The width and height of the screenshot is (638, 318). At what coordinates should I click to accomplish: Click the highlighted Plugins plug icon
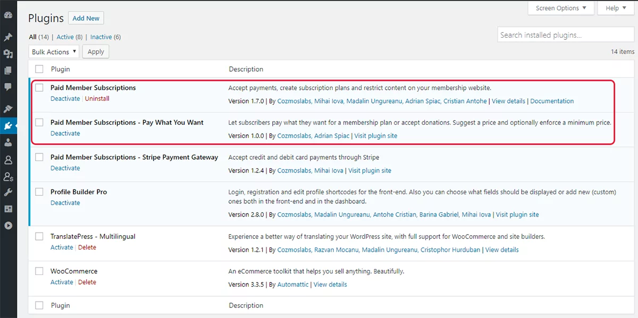8,126
